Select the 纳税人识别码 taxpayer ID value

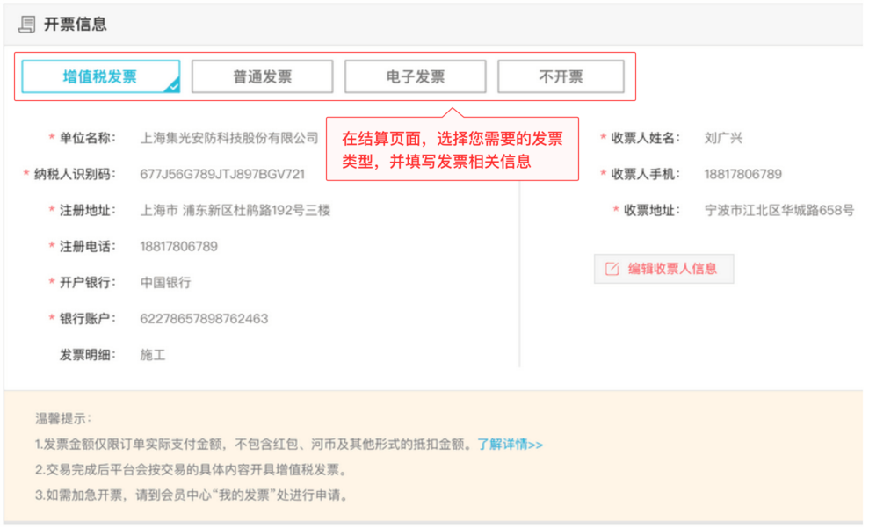[x=222, y=174]
